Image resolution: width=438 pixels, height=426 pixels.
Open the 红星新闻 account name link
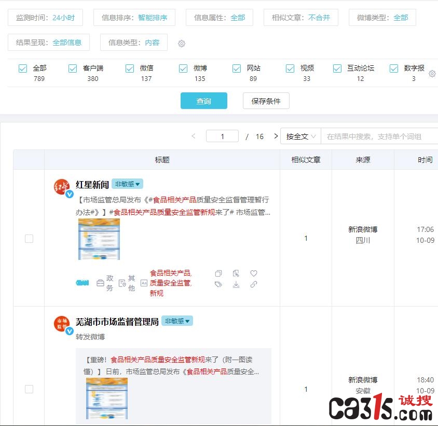pyautogui.click(x=92, y=185)
